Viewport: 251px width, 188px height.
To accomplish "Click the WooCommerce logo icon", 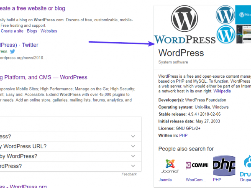I will (x=197, y=165).
